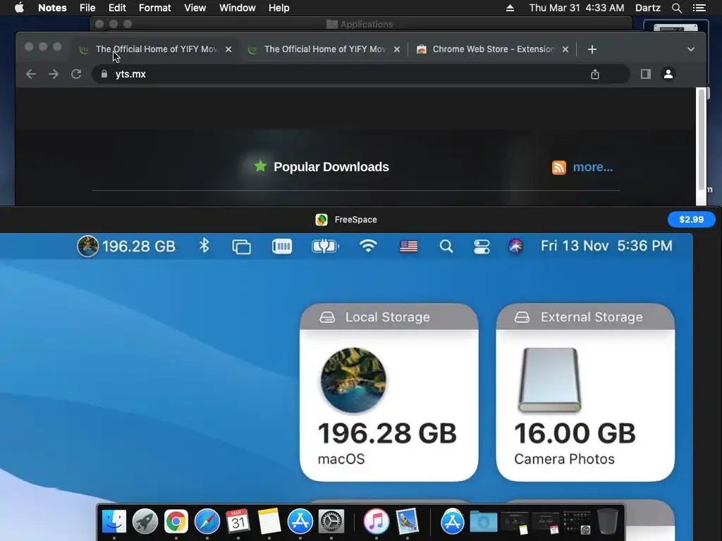This screenshot has height=541, width=722.
Task: Open Mail stamp icon in Dock
Action: [x=408, y=521]
